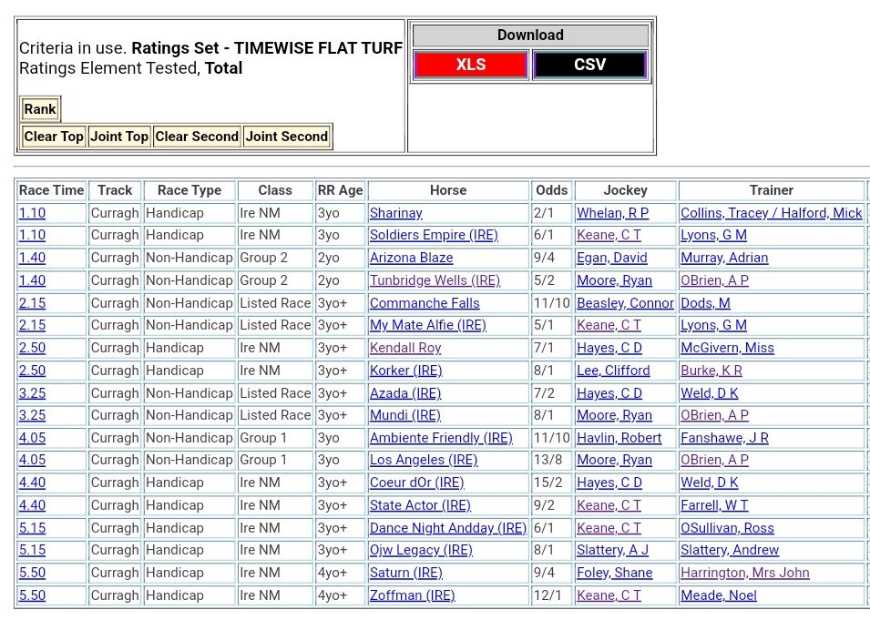Open horse link Arizona Blaze
This screenshot has width=870, height=620.
411,258
